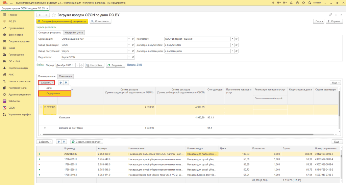Open Контрагент dropdown arrow

[x=232, y=39]
